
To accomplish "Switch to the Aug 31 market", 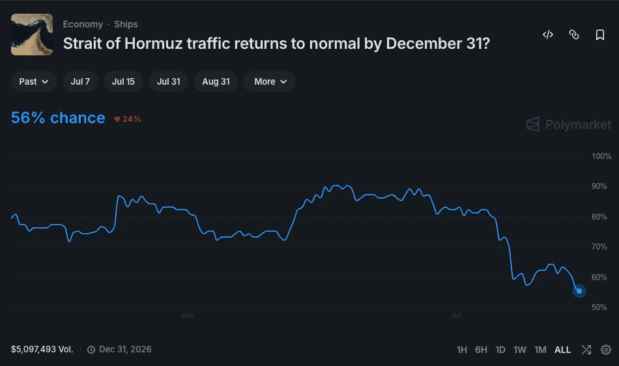I will [x=216, y=81].
